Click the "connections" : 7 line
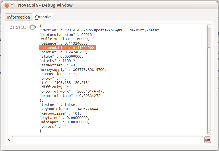 58,74
